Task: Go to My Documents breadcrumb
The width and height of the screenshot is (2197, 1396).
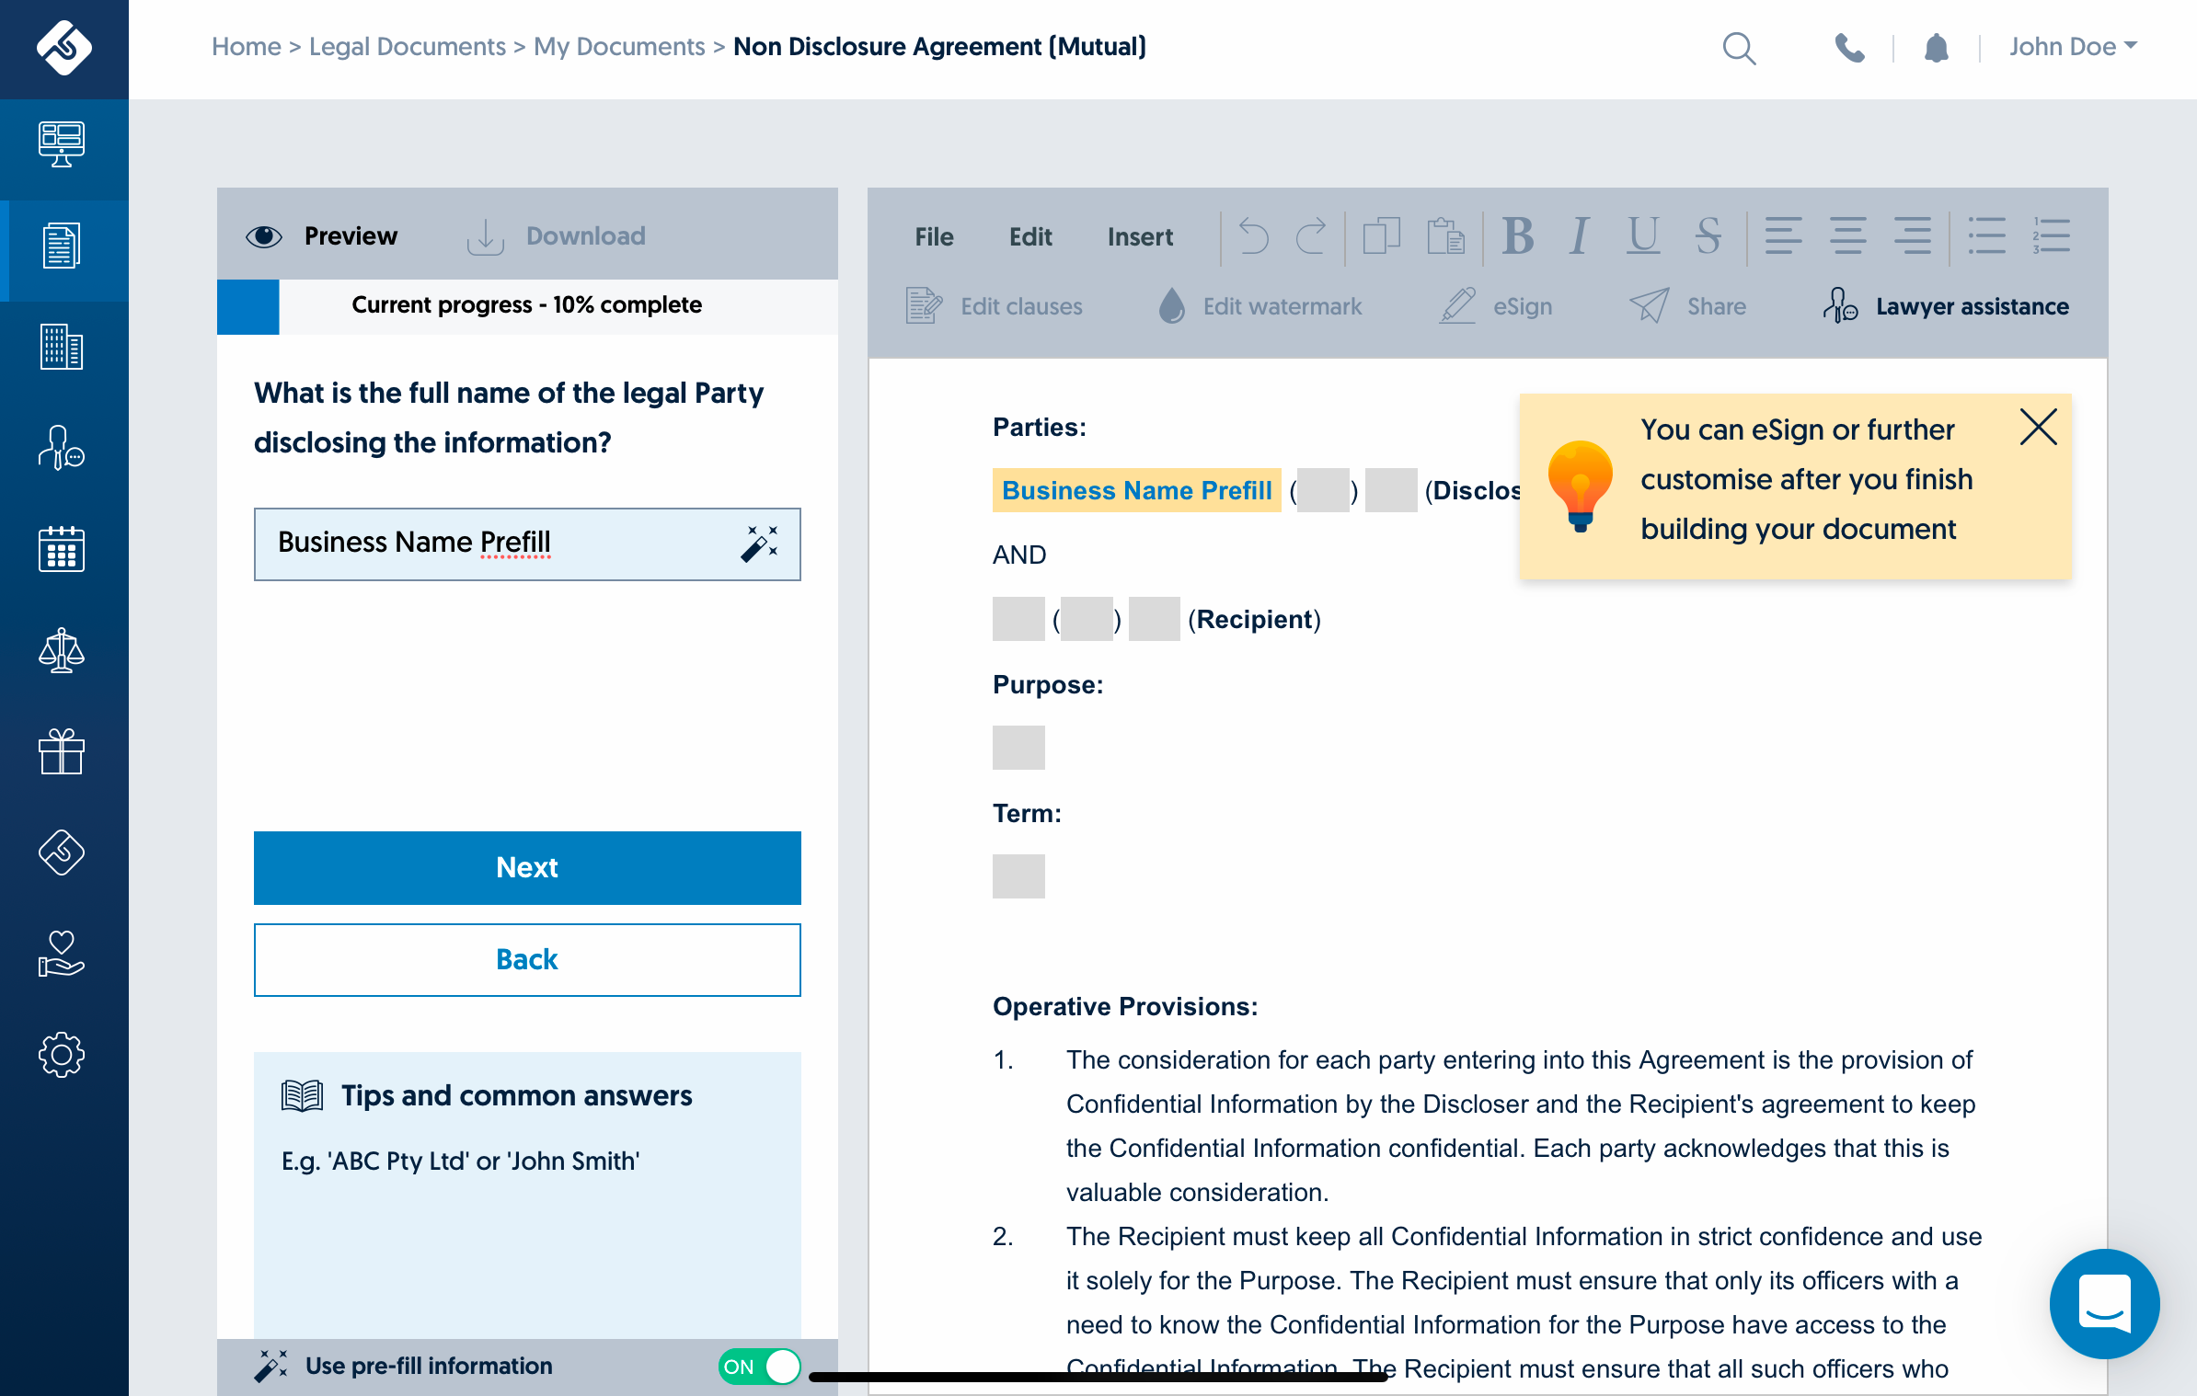Action: coord(619,47)
